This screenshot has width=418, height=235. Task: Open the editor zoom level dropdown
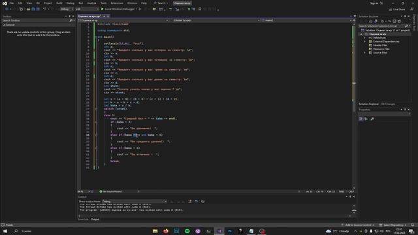point(84,191)
